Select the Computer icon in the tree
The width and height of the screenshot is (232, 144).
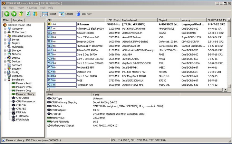9,29
